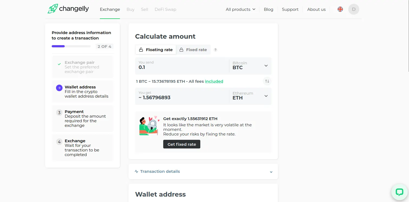Screen dimensions: 409x202
Task: Click the rate type help question mark
Action: point(215,50)
